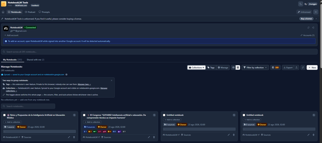View Sources of III Congreso notebook
The width and height of the screenshot is (322, 143).
[106, 137]
